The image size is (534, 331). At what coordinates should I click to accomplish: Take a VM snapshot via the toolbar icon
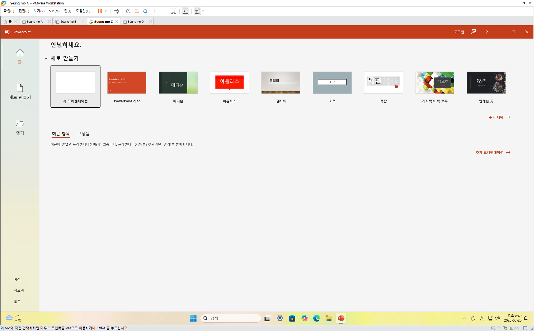(128, 11)
